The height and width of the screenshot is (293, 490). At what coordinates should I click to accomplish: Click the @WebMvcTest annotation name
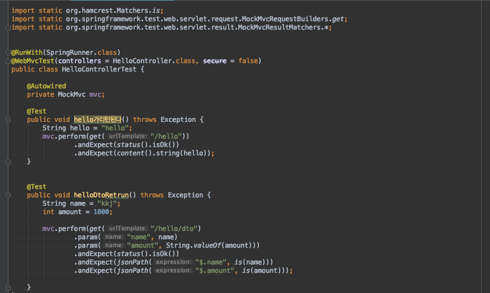point(33,61)
